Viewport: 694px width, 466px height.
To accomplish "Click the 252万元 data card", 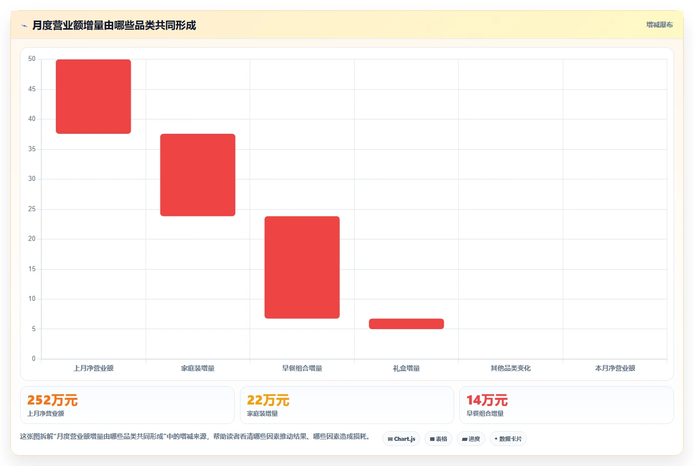I will point(127,405).
